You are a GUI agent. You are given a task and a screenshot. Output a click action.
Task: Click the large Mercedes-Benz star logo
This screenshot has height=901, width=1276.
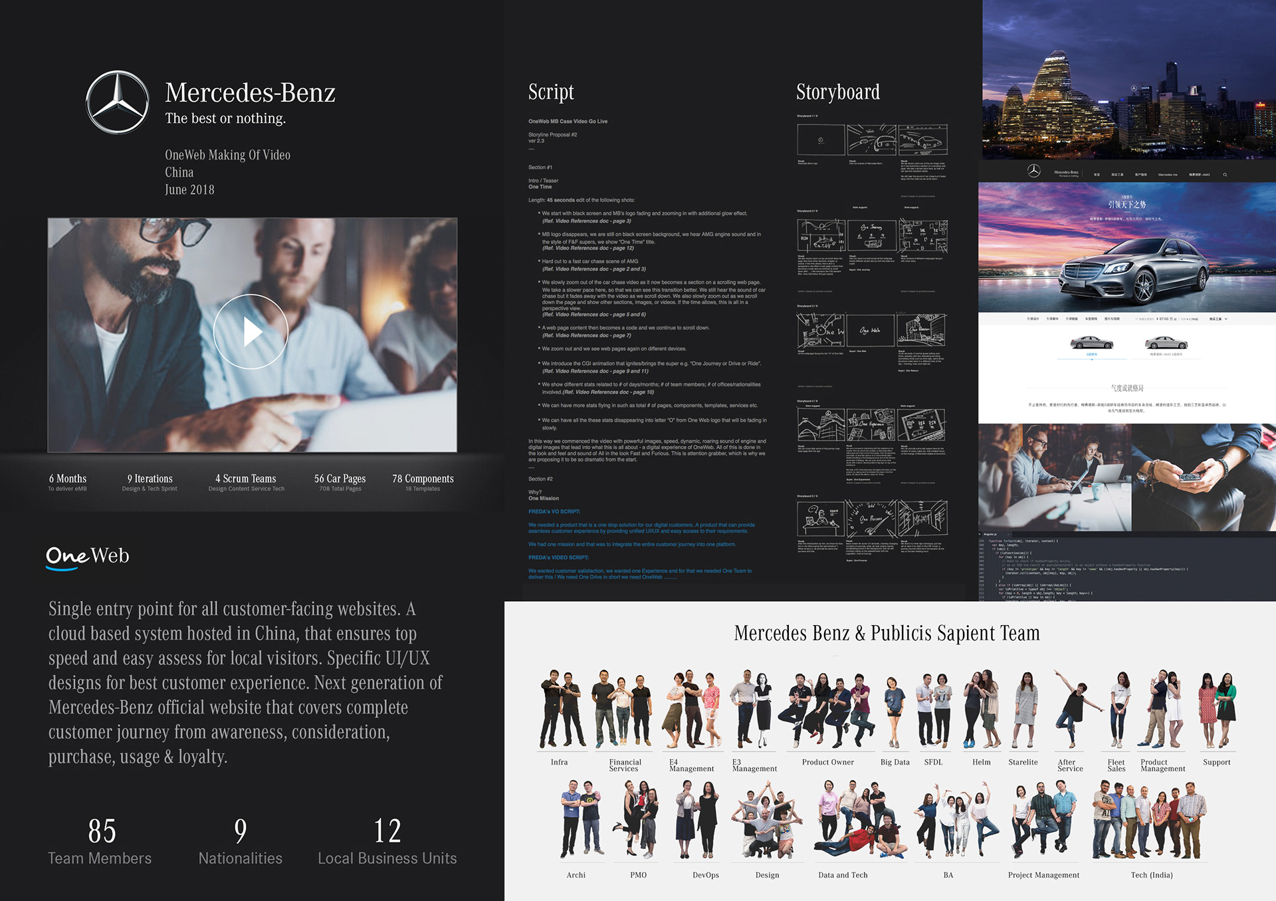pos(118,102)
